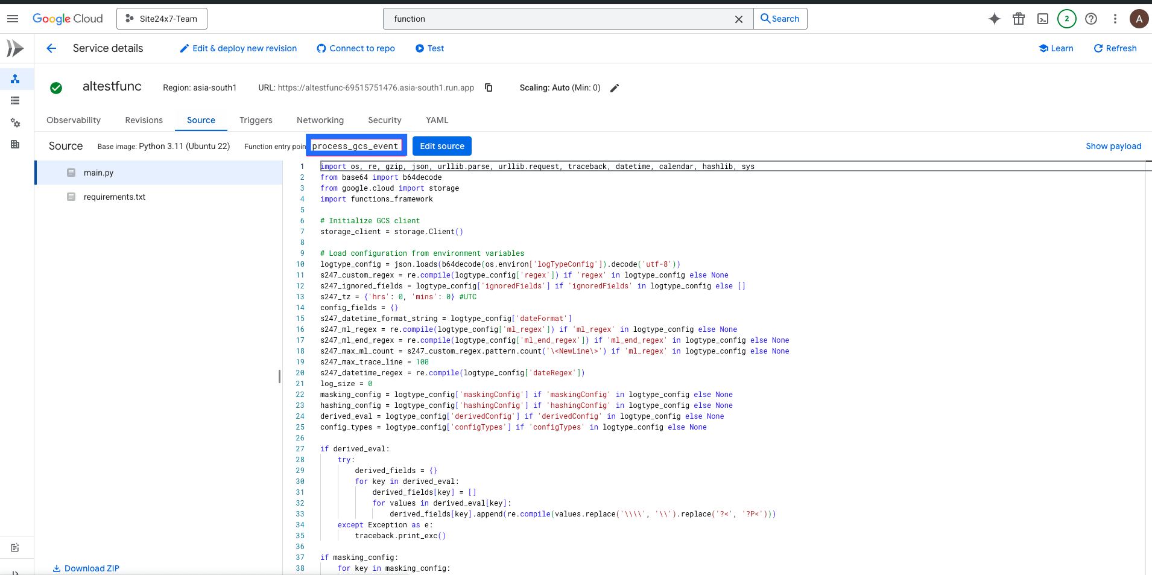Open the Site24x7-Team project picker
The width and height of the screenshot is (1152, 575).
162,19
